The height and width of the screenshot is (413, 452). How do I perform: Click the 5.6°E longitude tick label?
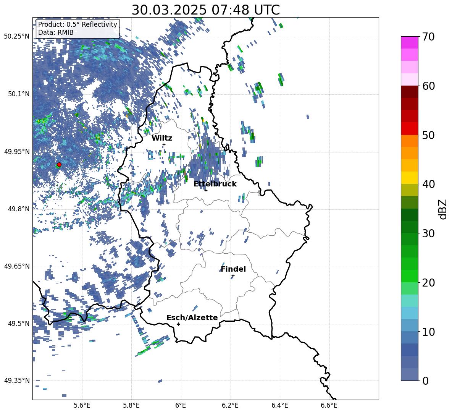tap(82, 405)
